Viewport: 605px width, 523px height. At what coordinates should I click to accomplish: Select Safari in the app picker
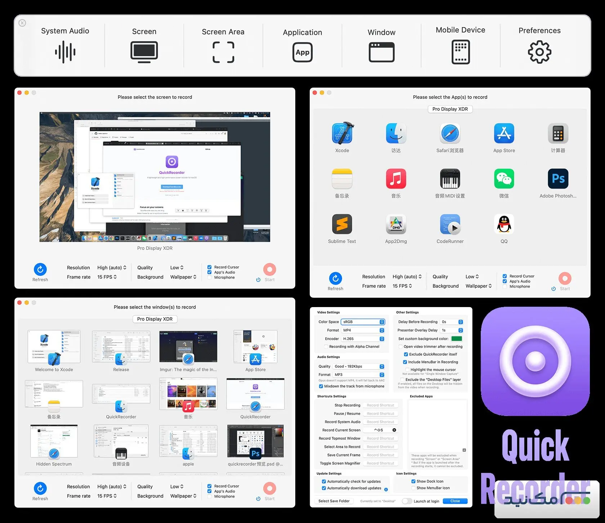450,133
